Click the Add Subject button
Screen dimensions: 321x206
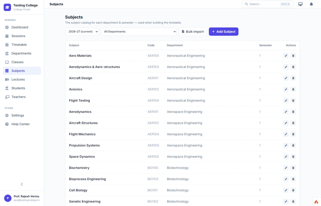tap(224, 32)
